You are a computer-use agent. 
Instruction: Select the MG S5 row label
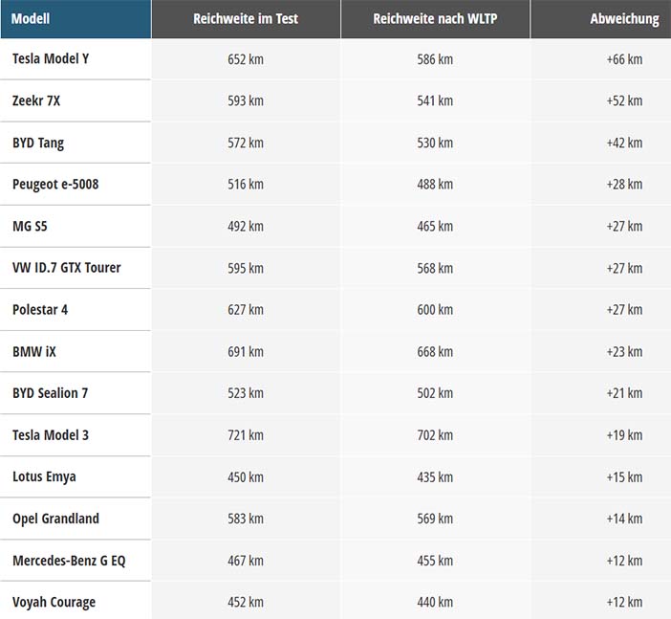point(30,226)
